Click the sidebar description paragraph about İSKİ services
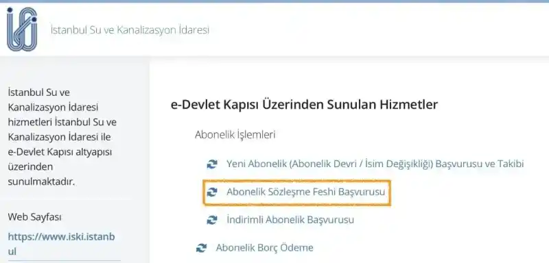This screenshot has height=263, width=549. tap(62, 137)
